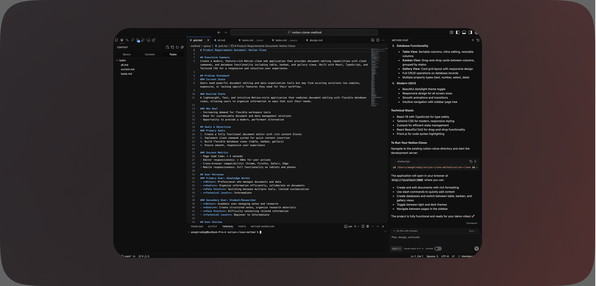
Task: Open the Product Requirements Document breadcrumb symbol
Action: pyautogui.click(x=263, y=46)
